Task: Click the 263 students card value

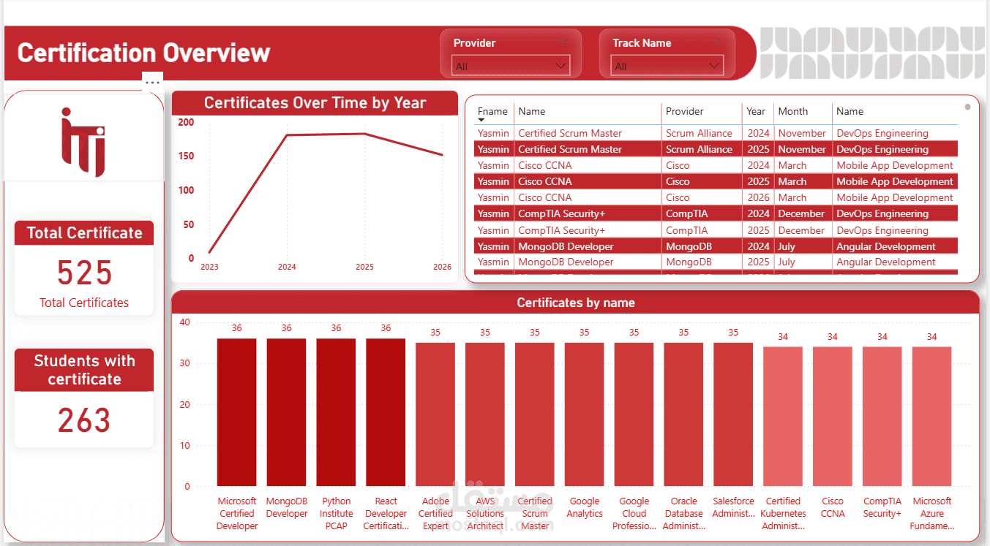Action: tap(84, 421)
